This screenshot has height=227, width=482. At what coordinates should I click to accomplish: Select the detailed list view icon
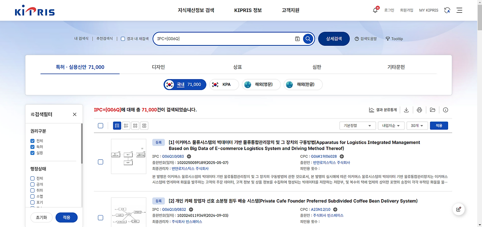tap(117, 125)
